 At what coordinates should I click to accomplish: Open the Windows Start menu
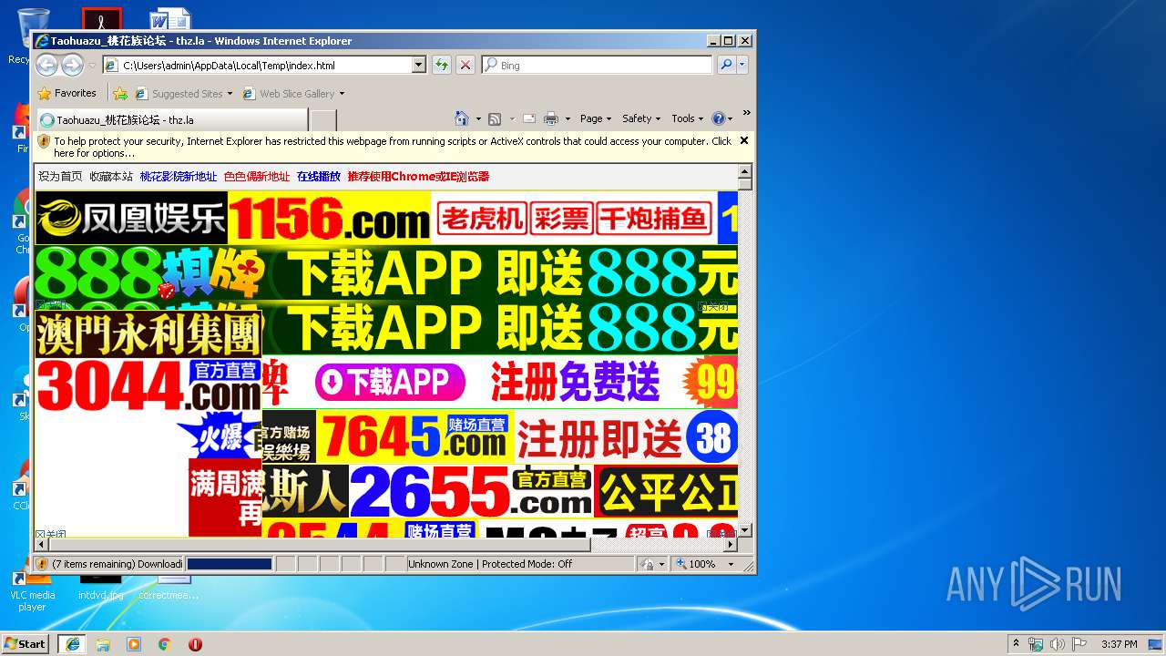(26, 643)
